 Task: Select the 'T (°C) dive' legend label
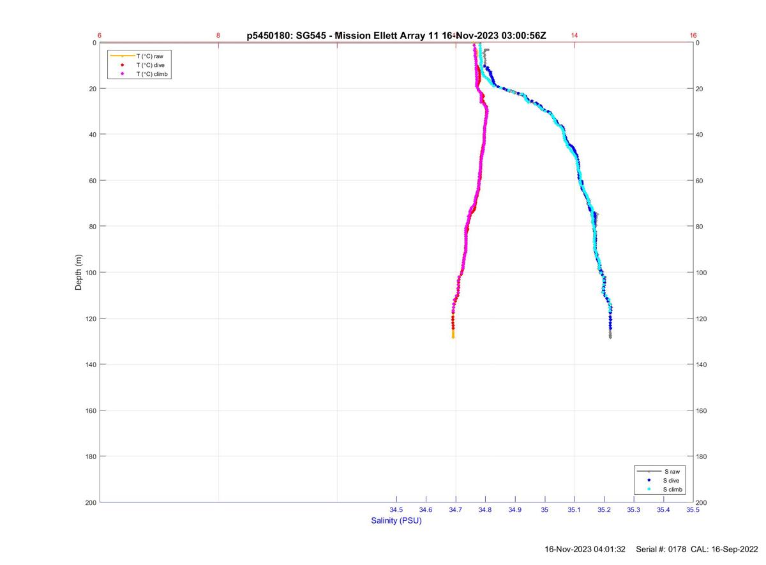point(150,65)
